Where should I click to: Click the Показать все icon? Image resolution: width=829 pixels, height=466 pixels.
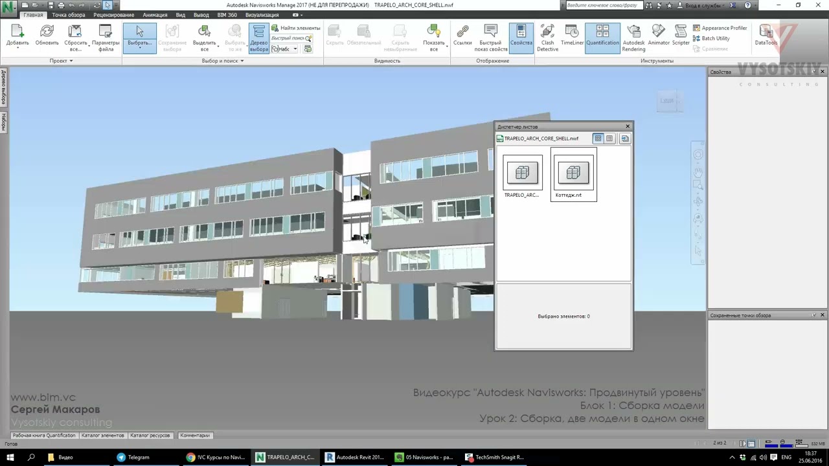[x=434, y=31]
